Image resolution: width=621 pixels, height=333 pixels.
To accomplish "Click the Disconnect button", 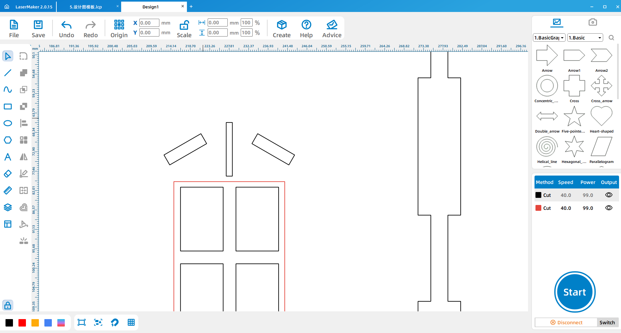I will pyautogui.click(x=566, y=322).
